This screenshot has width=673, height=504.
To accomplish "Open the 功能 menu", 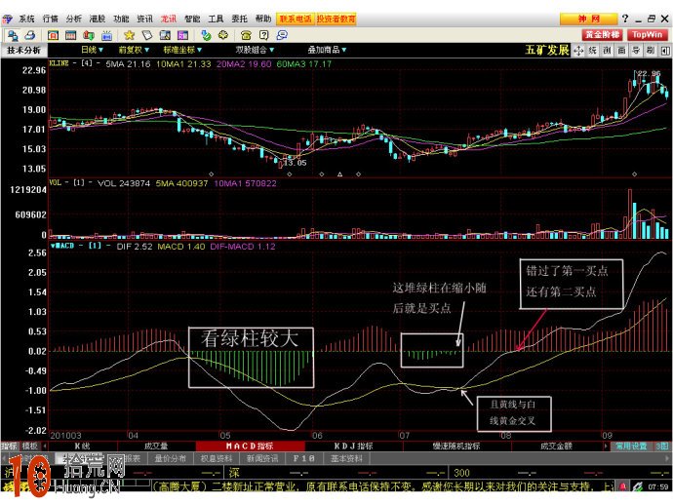I will (x=121, y=19).
